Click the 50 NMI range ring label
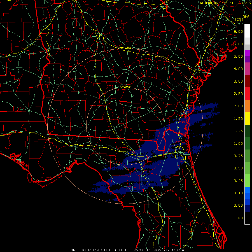This screenshot has height=252, width=252. tap(125, 87)
